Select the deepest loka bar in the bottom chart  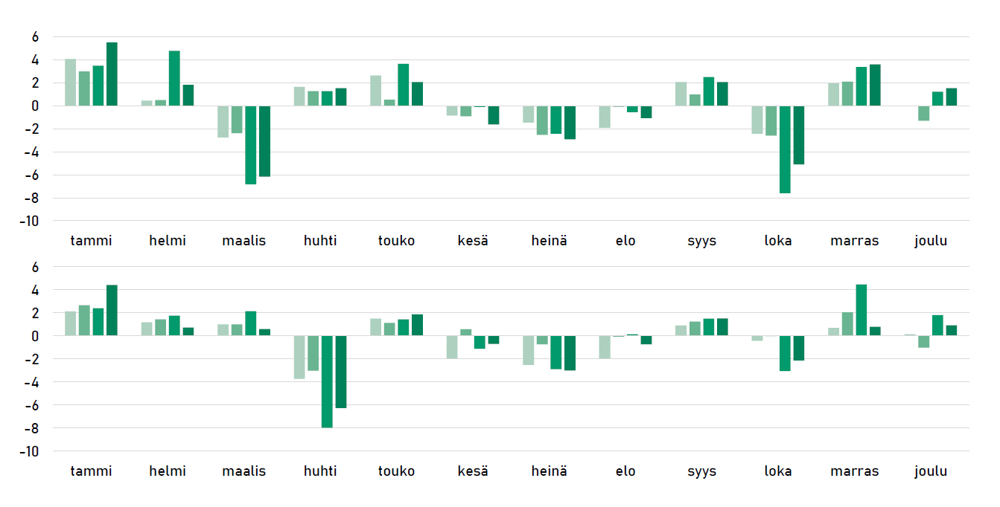pyautogui.click(x=785, y=353)
